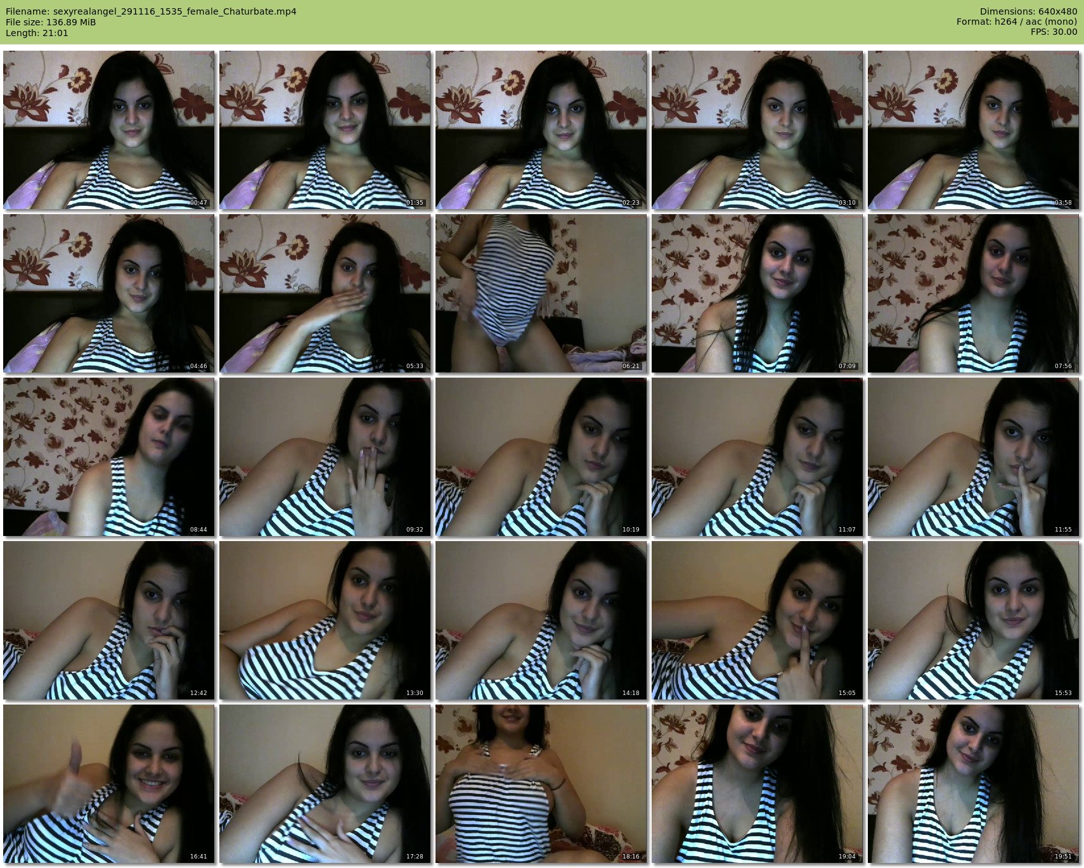1084x868 pixels.
Task: Select the frame marked 06:21
Action: click(541, 293)
